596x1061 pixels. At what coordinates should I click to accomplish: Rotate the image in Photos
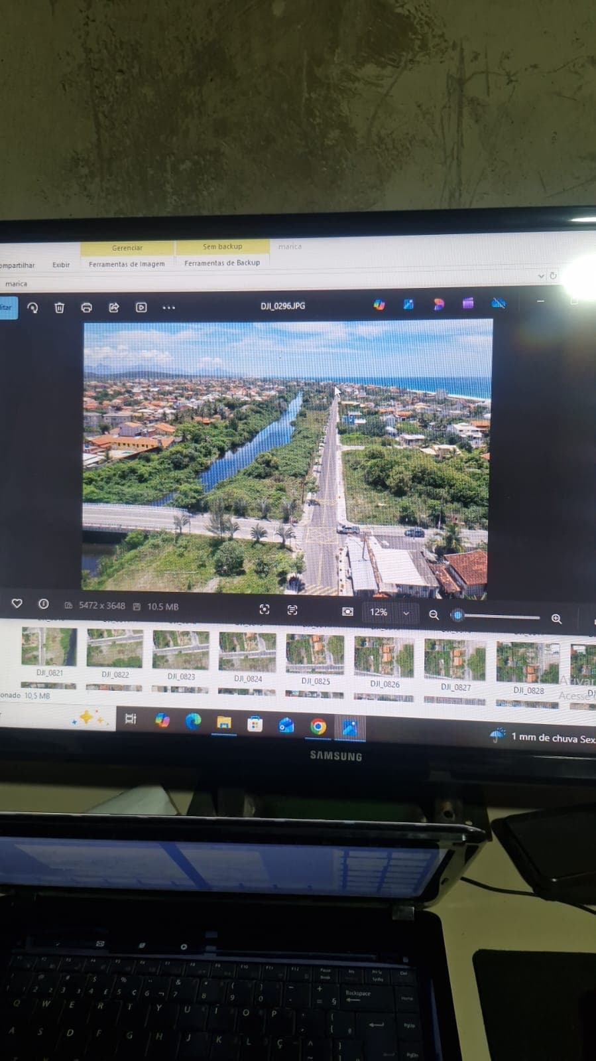click(32, 307)
